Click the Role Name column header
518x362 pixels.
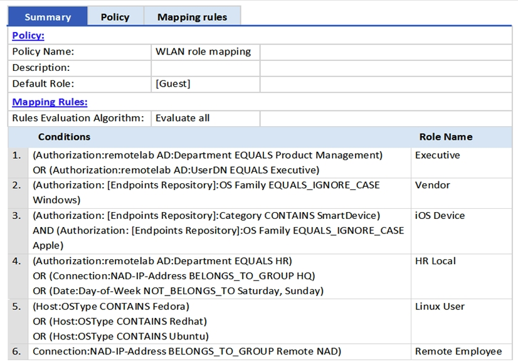coord(446,137)
